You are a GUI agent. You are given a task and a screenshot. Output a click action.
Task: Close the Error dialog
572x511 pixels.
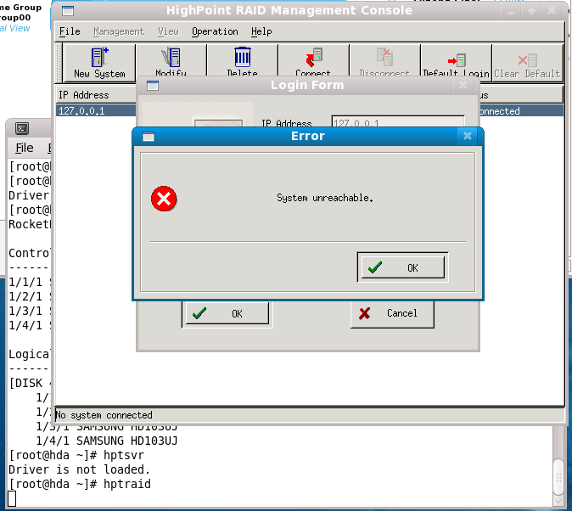click(x=468, y=136)
